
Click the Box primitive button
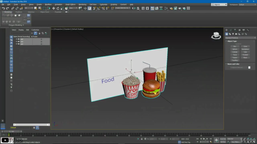[235, 46]
